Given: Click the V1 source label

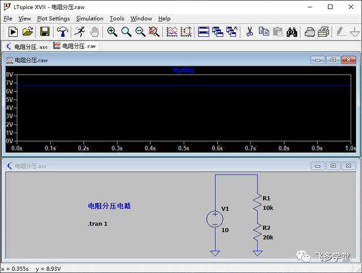Looking at the screenshot, I should coord(225,209).
